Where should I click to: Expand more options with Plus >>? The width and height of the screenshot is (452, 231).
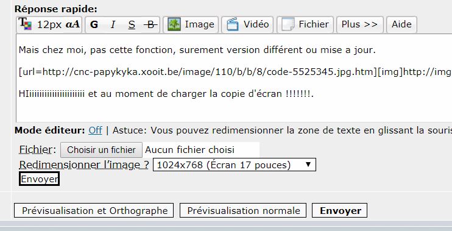click(359, 24)
